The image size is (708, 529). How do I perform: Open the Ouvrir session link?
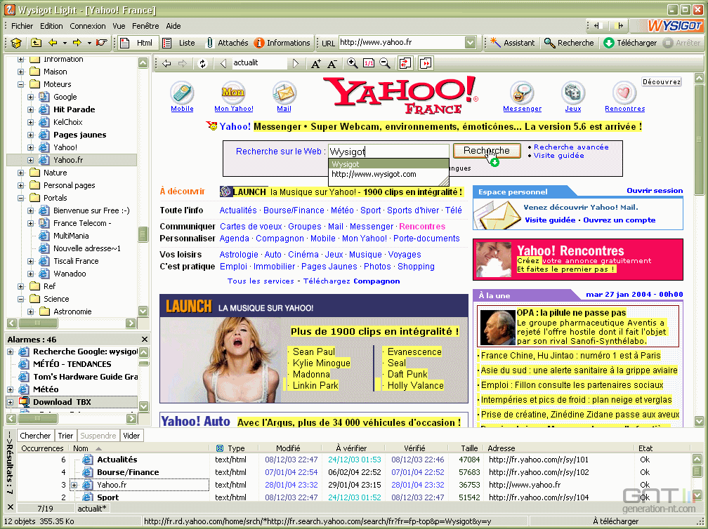pos(655,191)
